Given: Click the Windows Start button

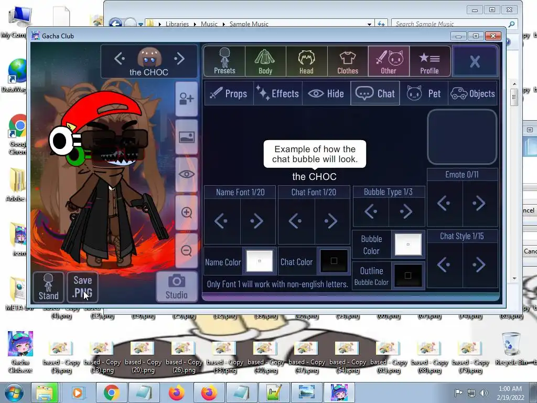Looking at the screenshot, I should (13, 393).
